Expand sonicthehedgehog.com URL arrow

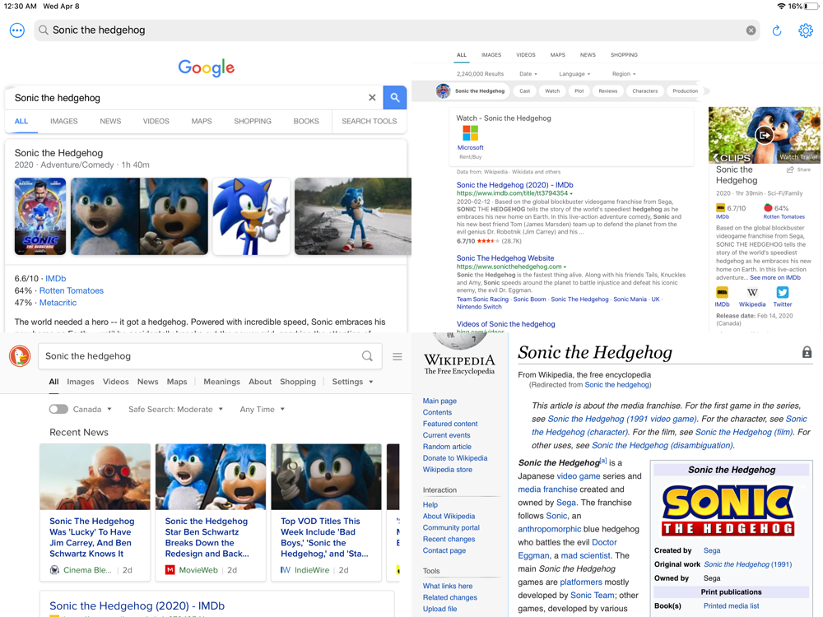pos(565,267)
